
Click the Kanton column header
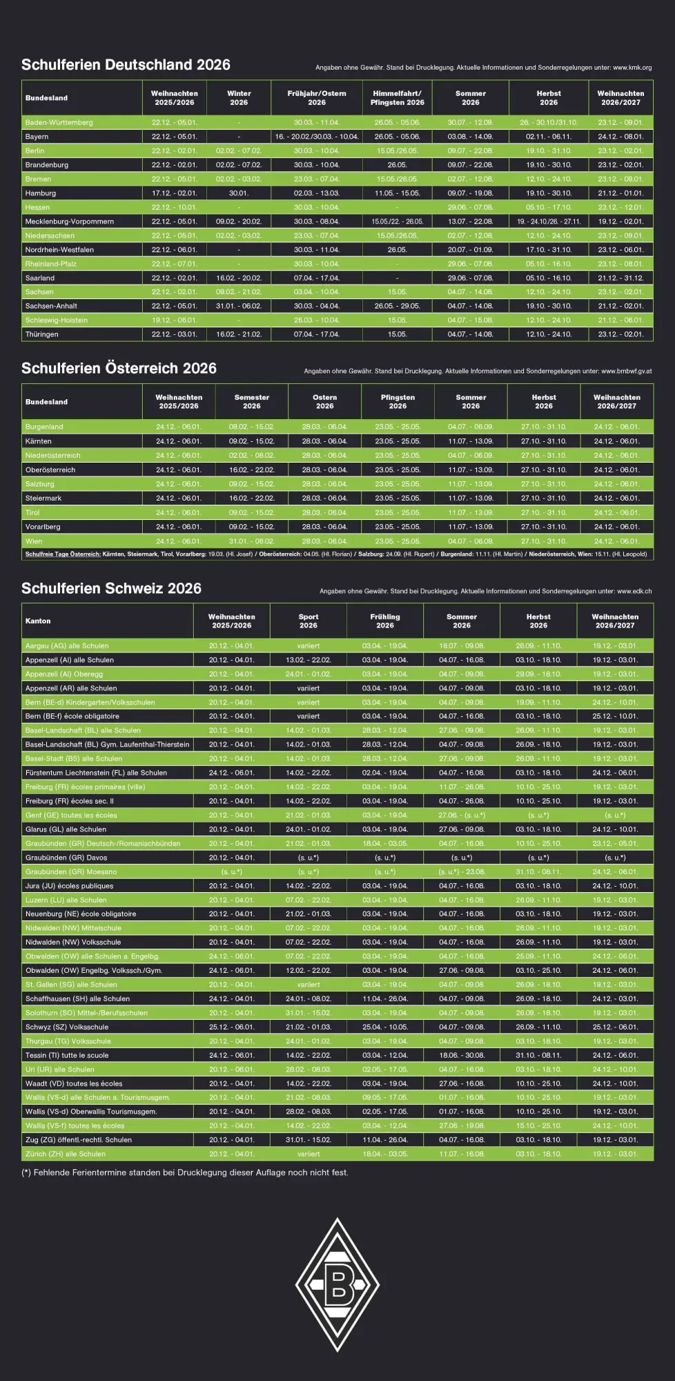pos(38,621)
